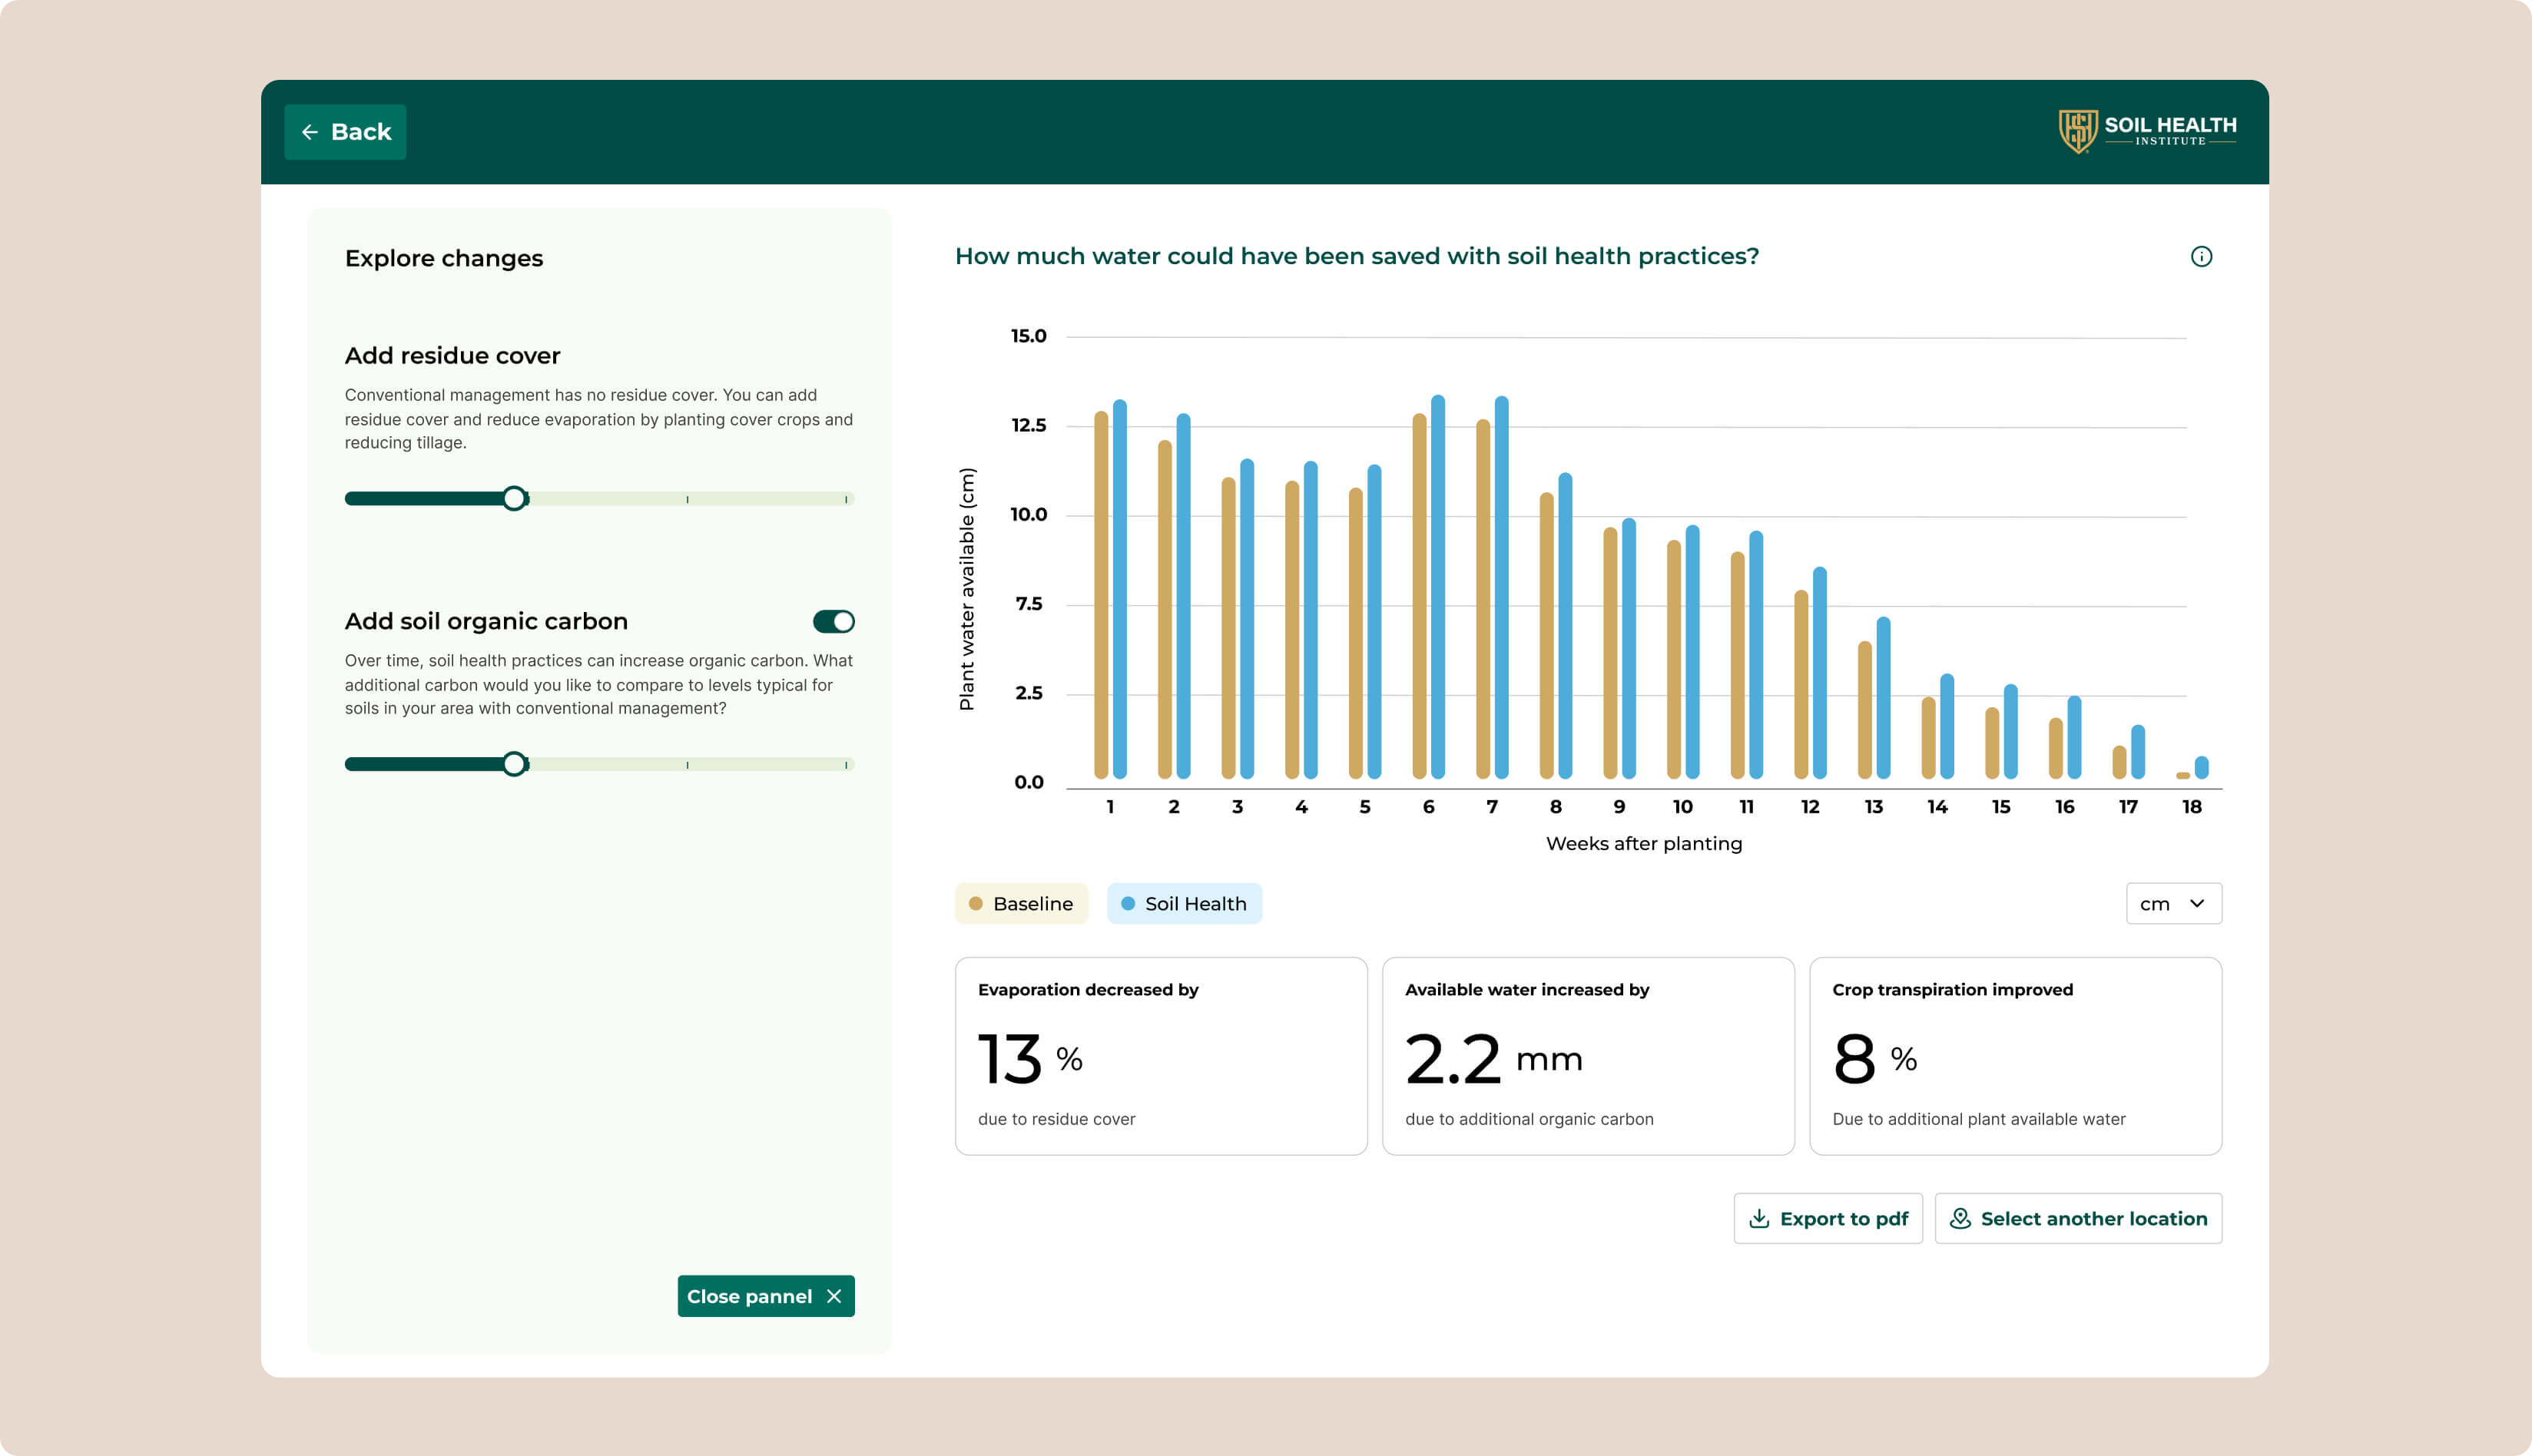
Task: Click the week 6 Soil Health blue bar
Action: (1437, 587)
